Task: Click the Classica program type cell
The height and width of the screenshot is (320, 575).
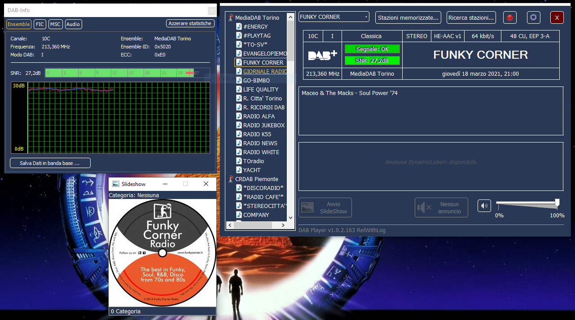Action: [x=371, y=36]
